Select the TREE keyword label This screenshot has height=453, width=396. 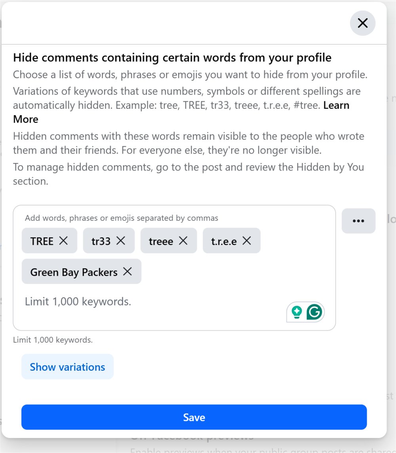click(42, 241)
